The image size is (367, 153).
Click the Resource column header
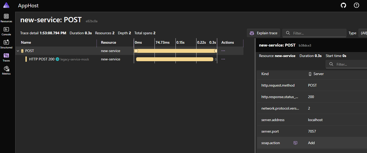(x=108, y=42)
